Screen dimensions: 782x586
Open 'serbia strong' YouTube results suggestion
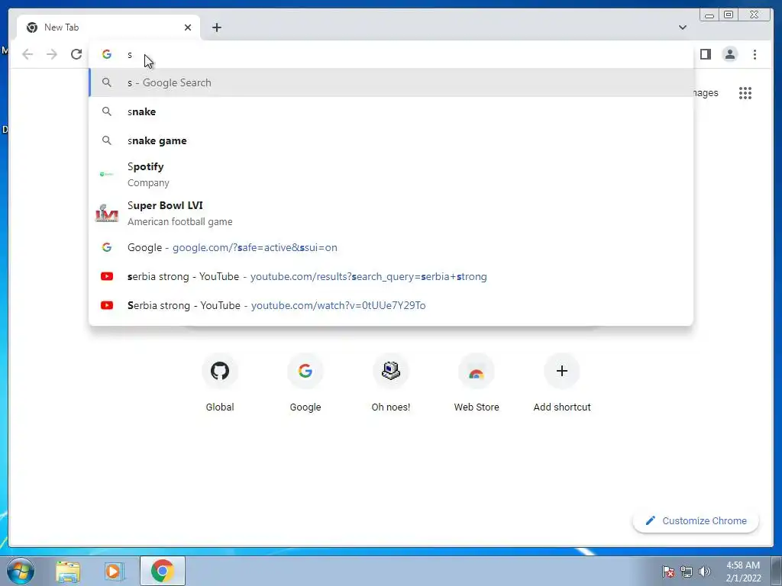tap(391, 276)
